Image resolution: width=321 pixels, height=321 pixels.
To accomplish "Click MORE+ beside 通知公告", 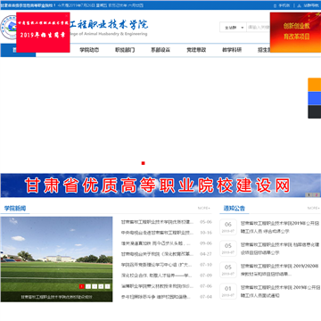I will [x=314, y=208].
